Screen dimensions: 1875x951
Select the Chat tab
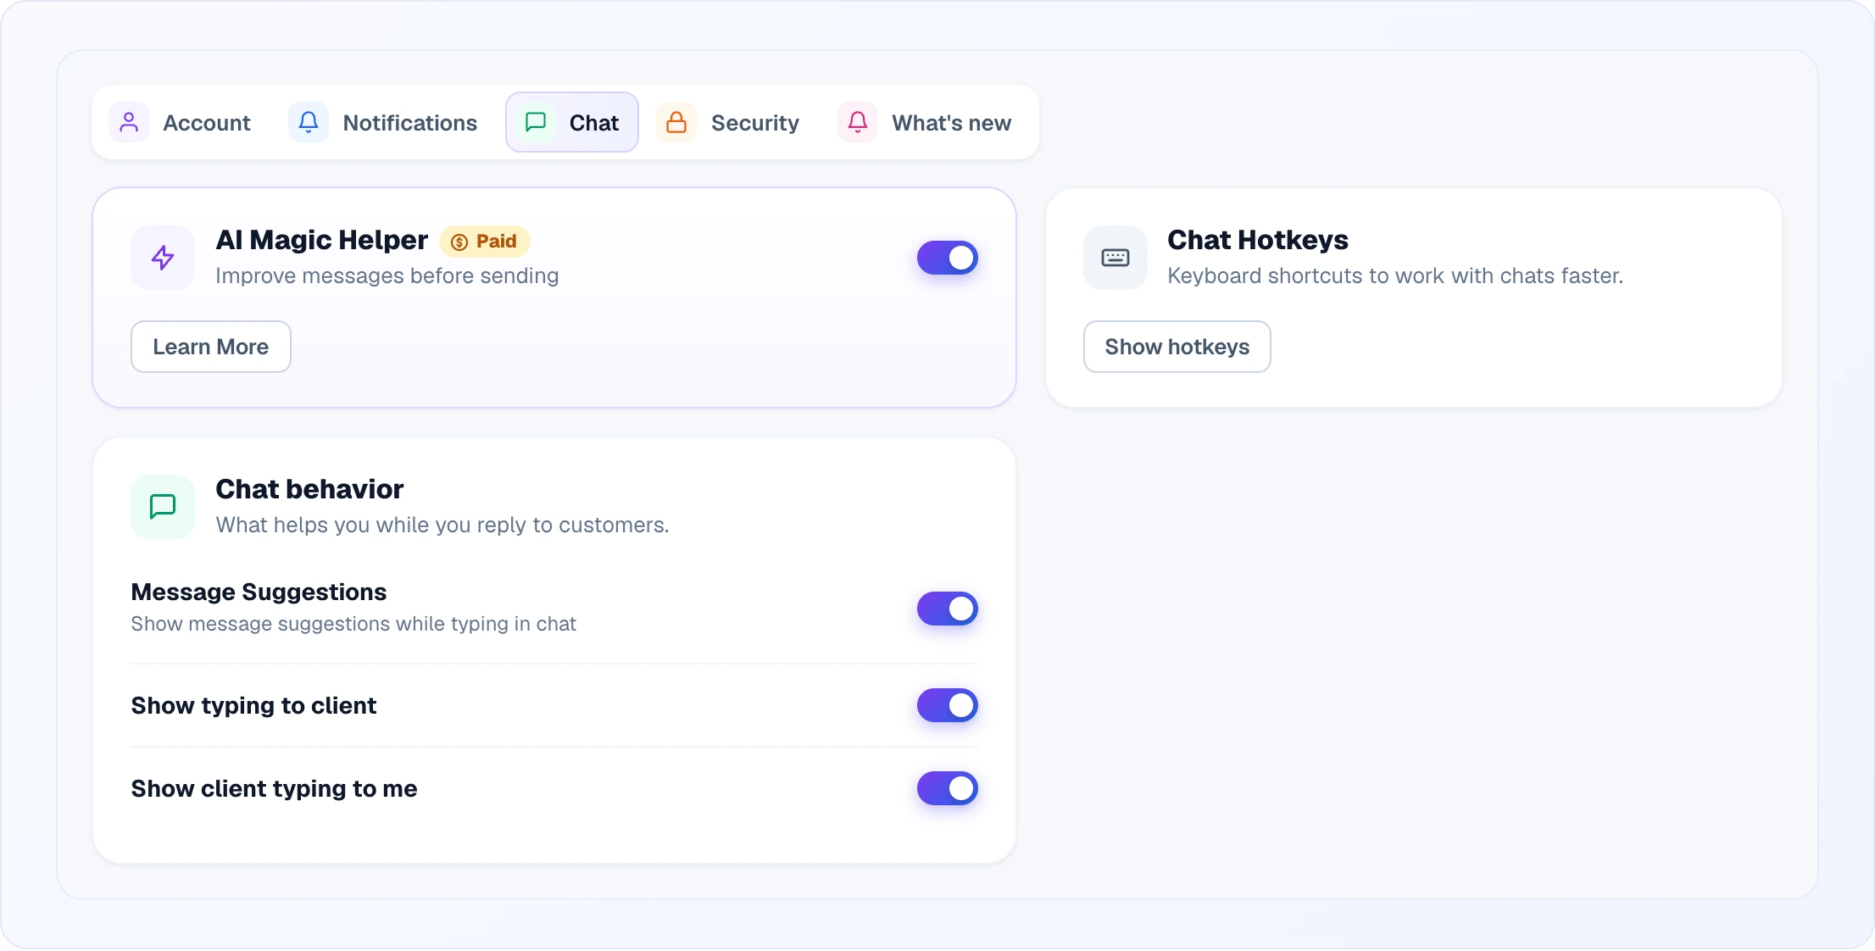572,122
